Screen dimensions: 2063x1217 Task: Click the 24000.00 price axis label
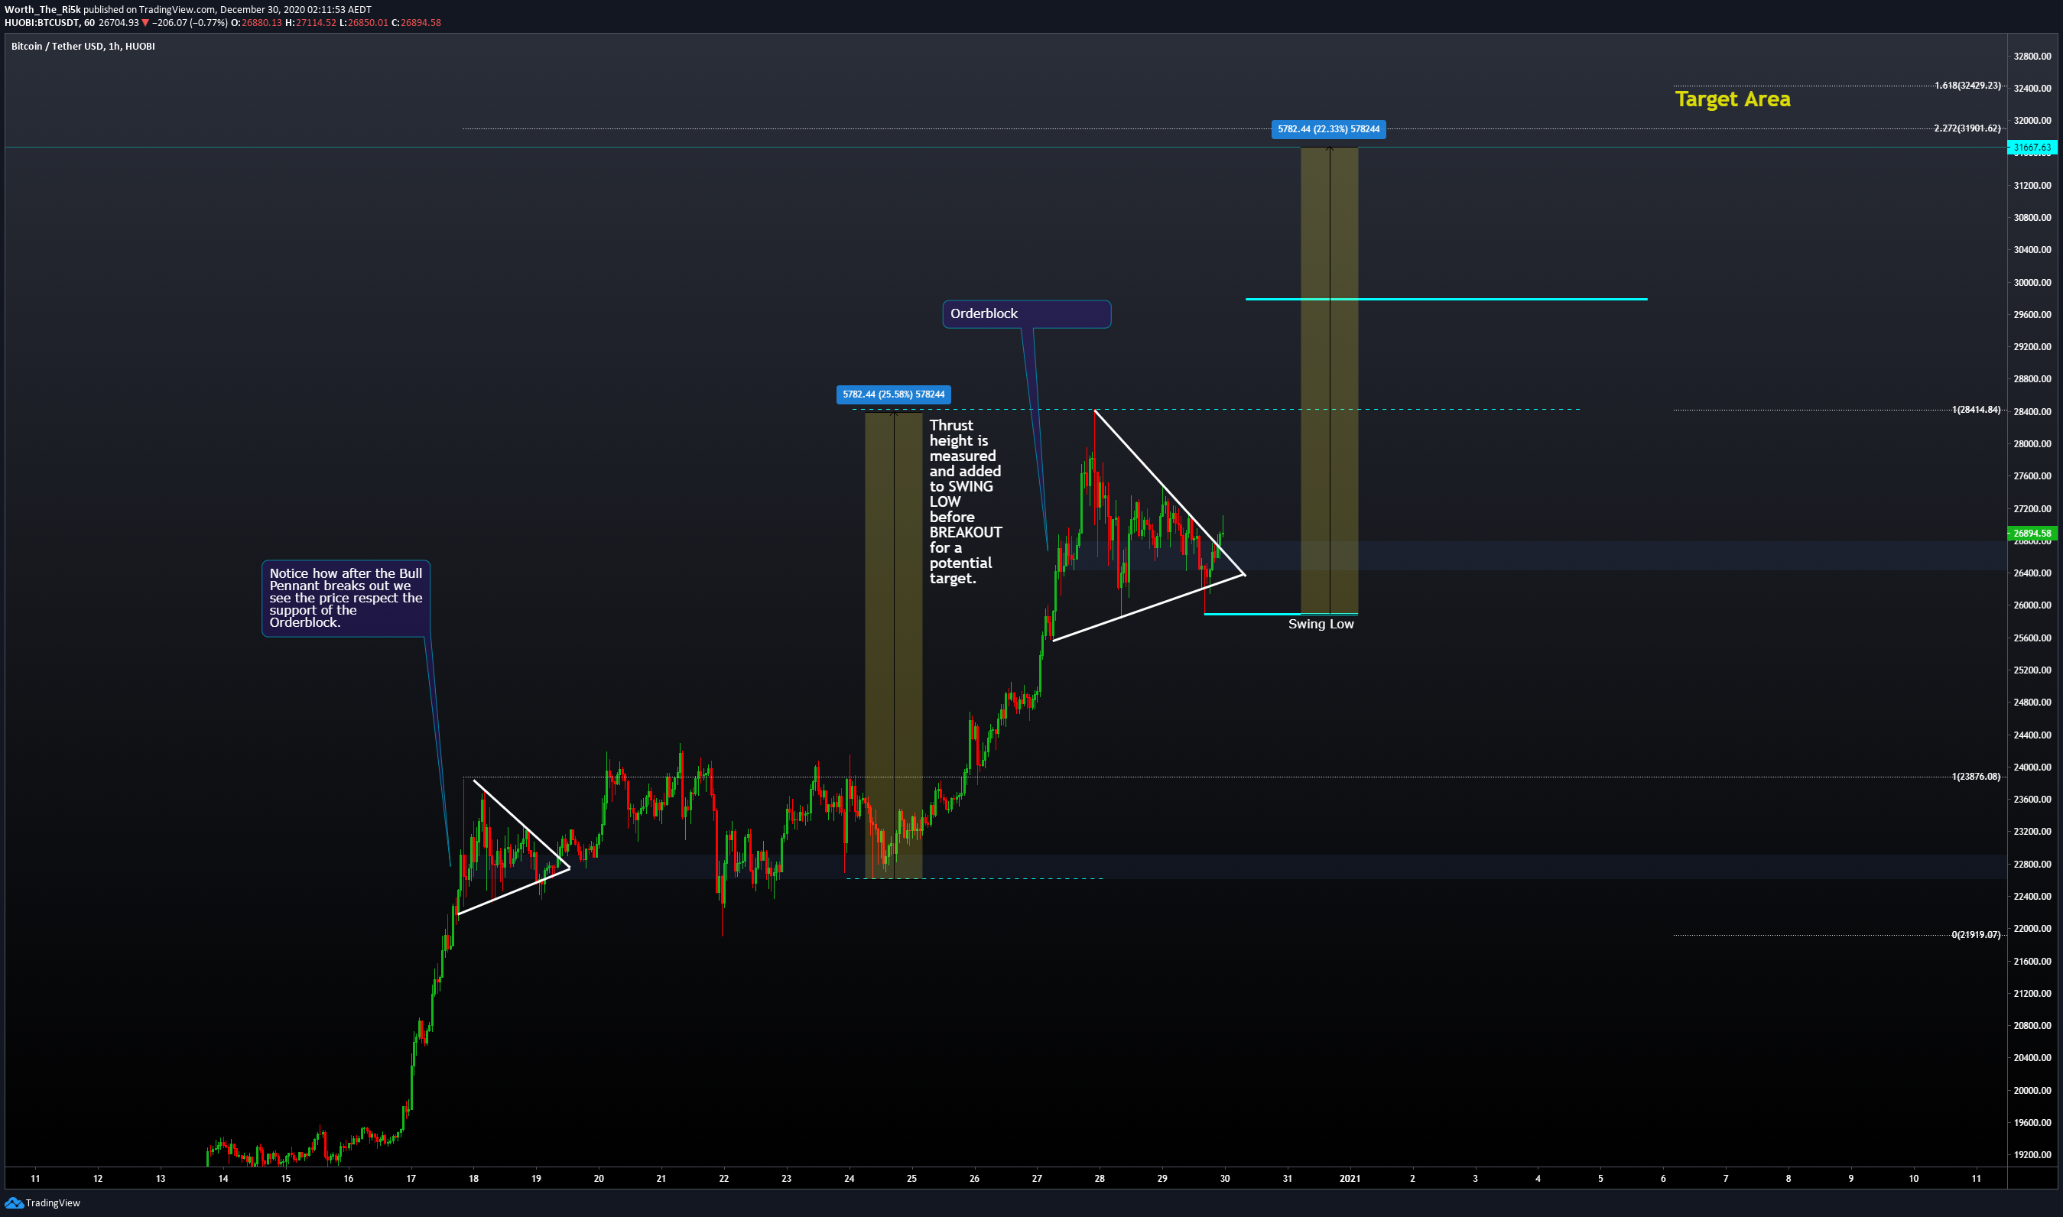coord(2032,768)
